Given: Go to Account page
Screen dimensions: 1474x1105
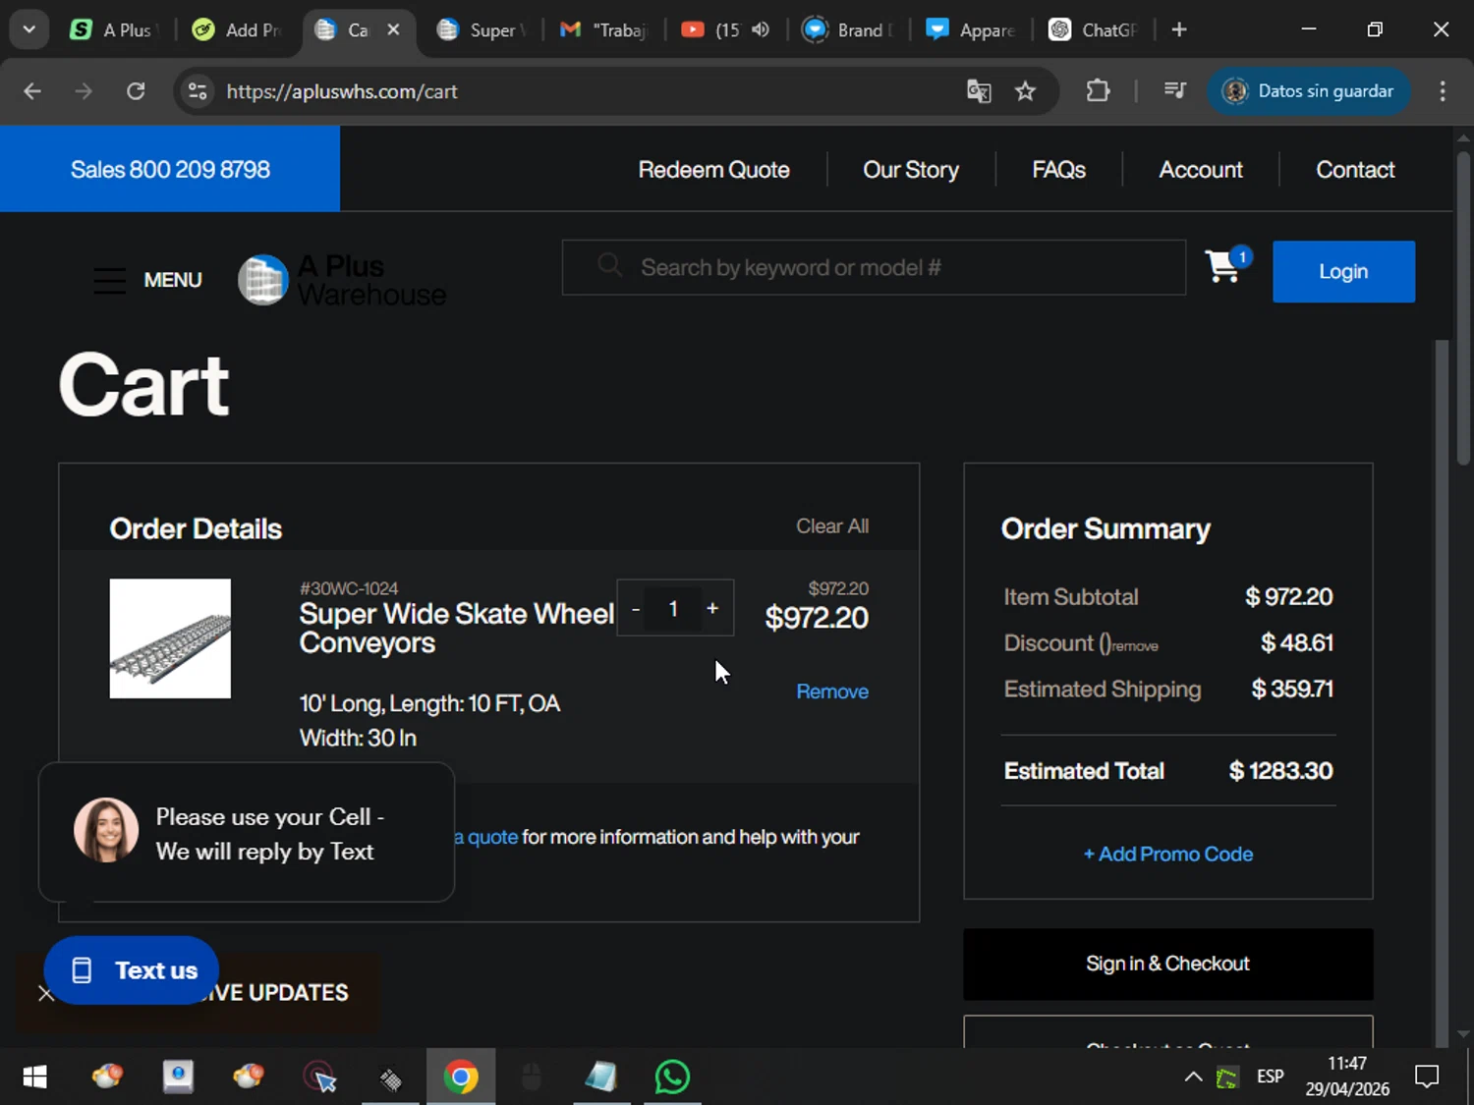Looking at the screenshot, I should pos(1201,170).
